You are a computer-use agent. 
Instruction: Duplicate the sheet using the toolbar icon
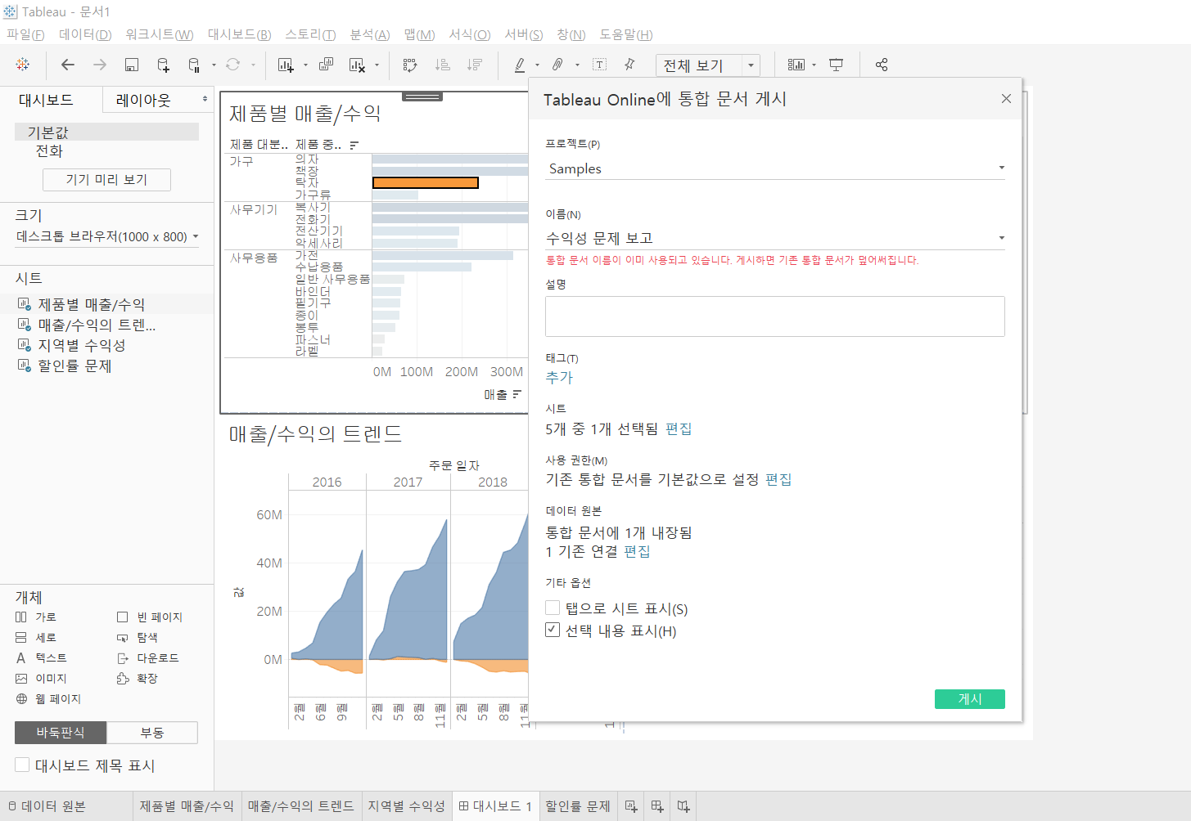(326, 65)
